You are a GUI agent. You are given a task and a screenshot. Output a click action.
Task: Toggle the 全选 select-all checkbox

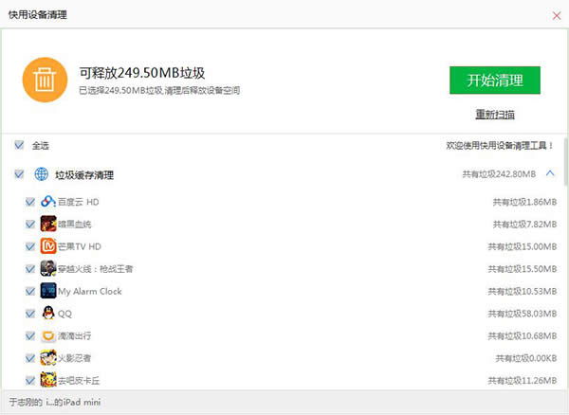tap(19, 145)
